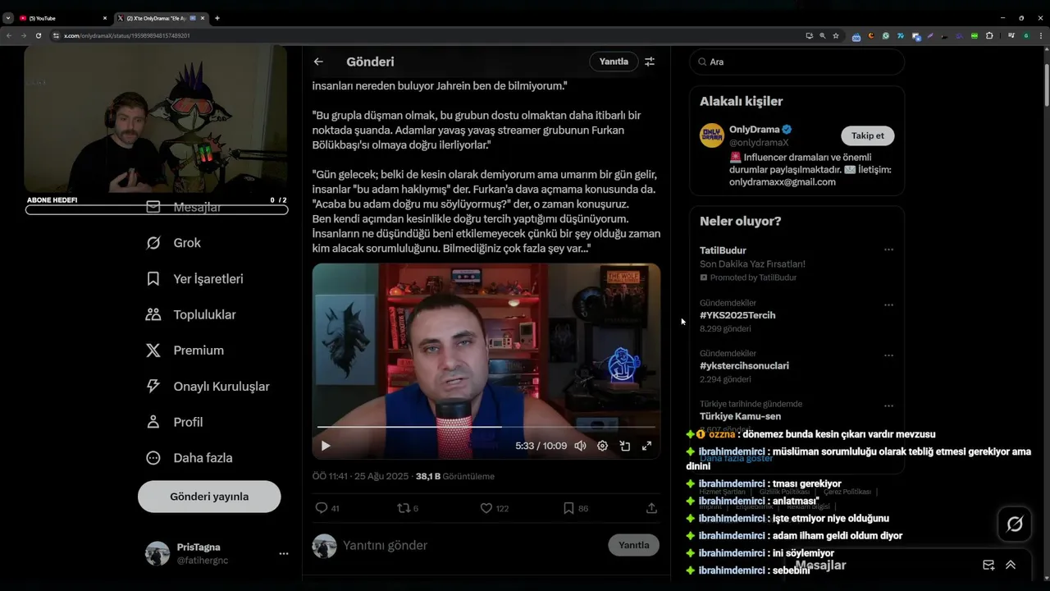This screenshot has height=591, width=1050.
Task: Open Türkiye Kamu-sen trend
Action: point(740,416)
